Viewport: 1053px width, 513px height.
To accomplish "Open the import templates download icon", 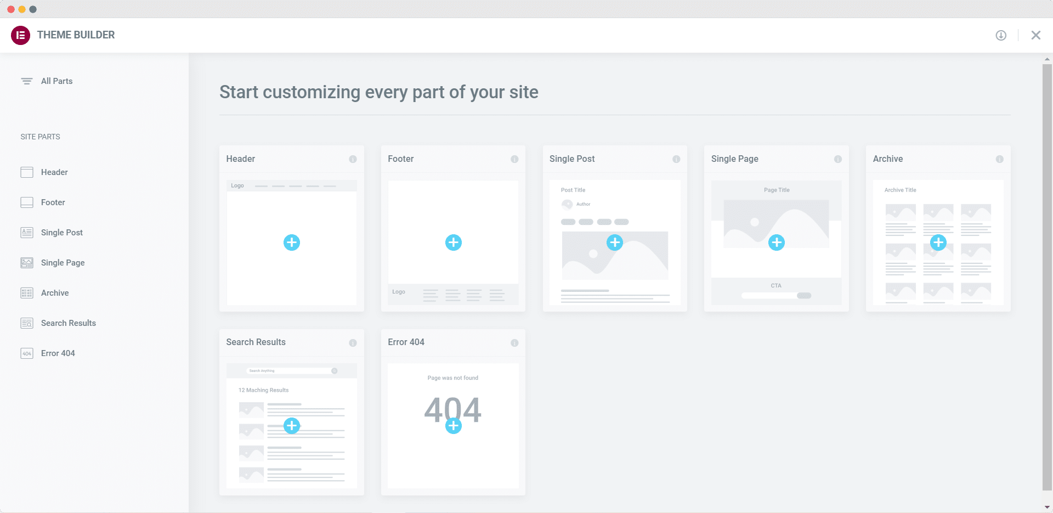I will pos(1001,35).
